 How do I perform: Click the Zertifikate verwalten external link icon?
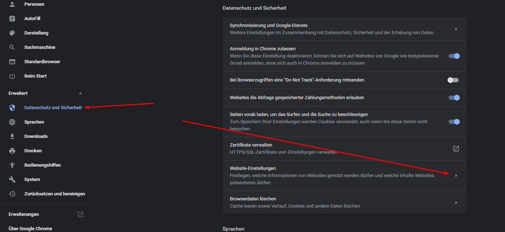[456, 149]
